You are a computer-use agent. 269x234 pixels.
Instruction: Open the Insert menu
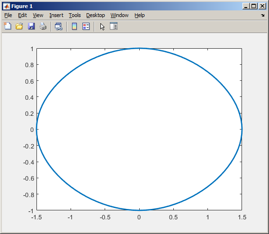(x=56, y=15)
